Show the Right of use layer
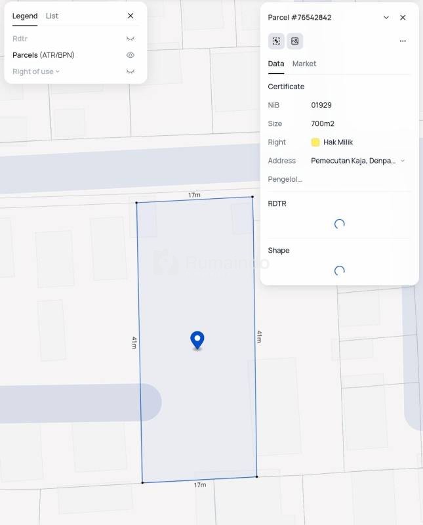 131,72
